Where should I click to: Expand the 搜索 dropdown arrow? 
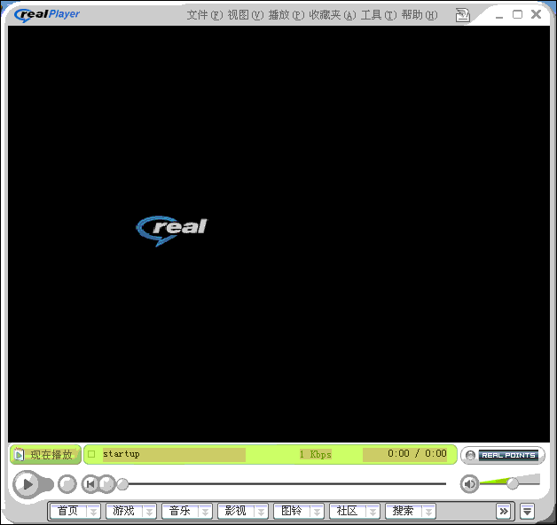pos(428,512)
